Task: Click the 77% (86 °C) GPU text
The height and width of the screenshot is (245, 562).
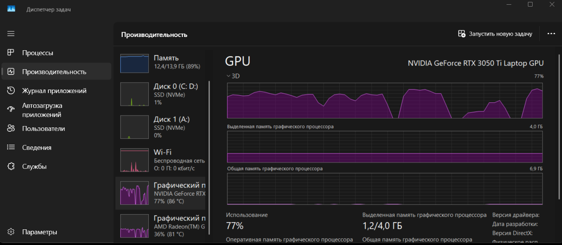Action: 169,201
